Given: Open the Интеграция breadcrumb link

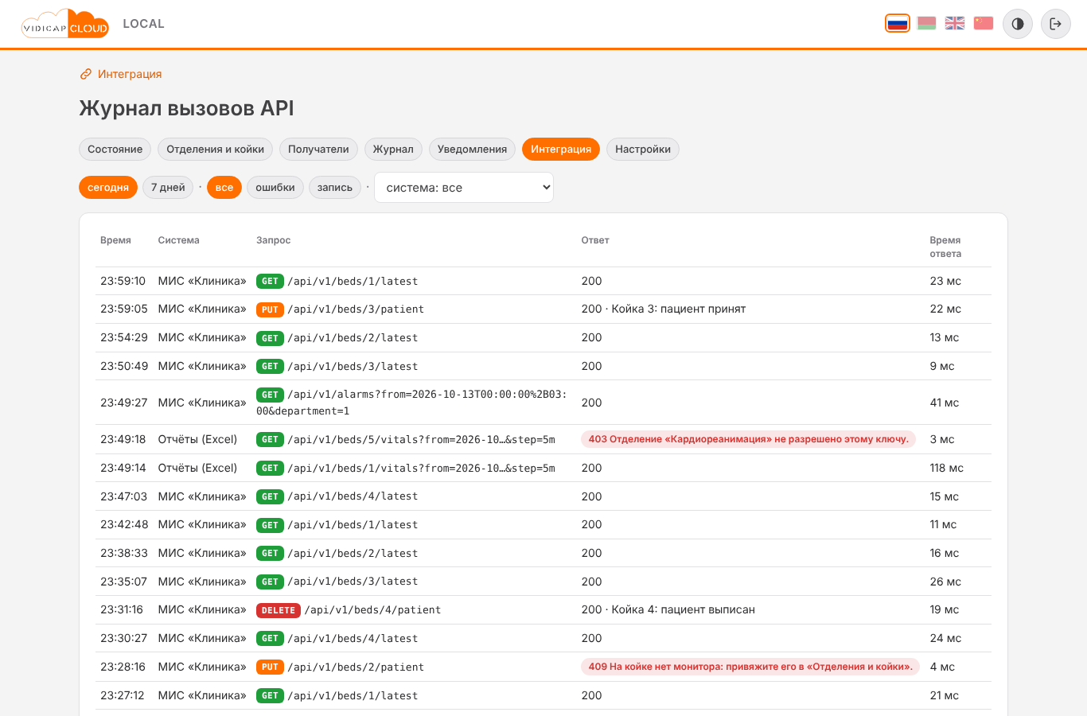Looking at the screenshot, I should point(121,74).
